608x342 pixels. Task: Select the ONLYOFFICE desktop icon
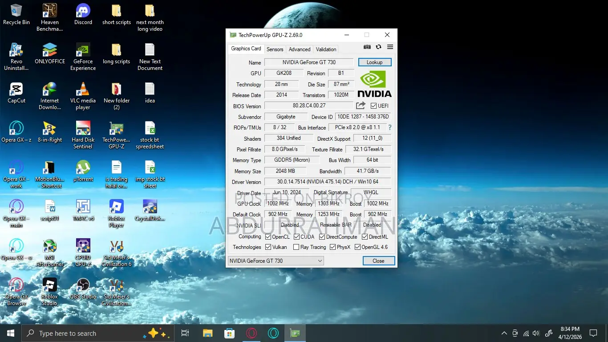click(49, 53)
